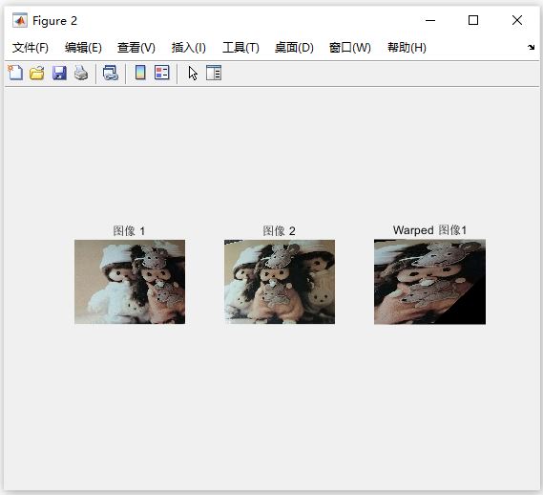Open the 查看(V) menu
The height and width of the screenshot is (495, 543).
(x=136, y=48)
